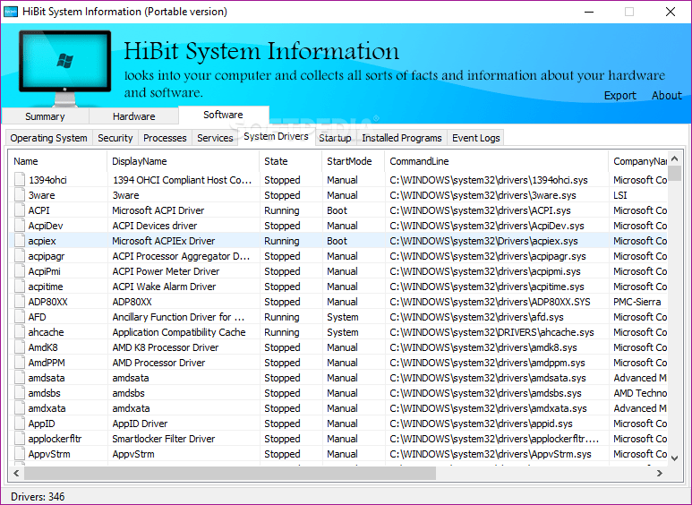
Task: Sort by the CompanyName column header
Action: tap(638, 161)
